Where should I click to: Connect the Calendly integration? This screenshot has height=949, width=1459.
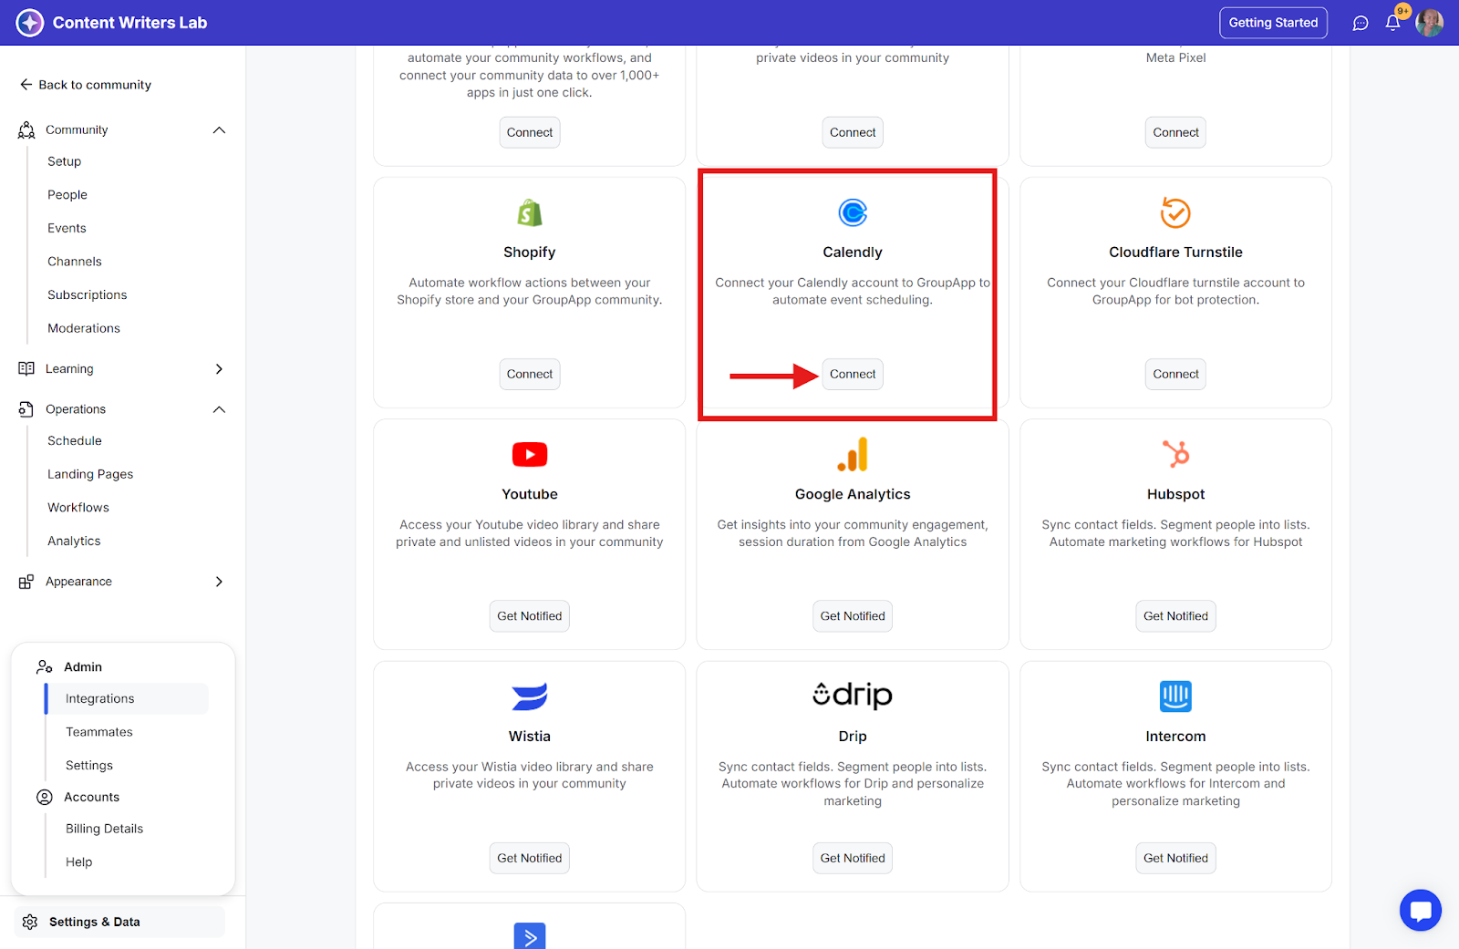click(853, 375)
